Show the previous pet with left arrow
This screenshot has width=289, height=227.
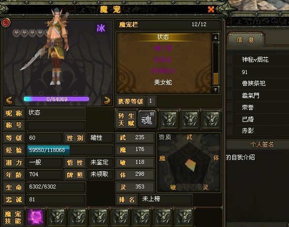click(x=9, y=100)
